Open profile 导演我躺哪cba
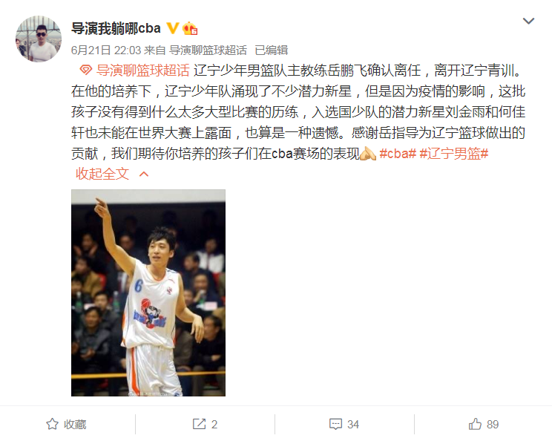552x441 pixels. click(116, 28)
